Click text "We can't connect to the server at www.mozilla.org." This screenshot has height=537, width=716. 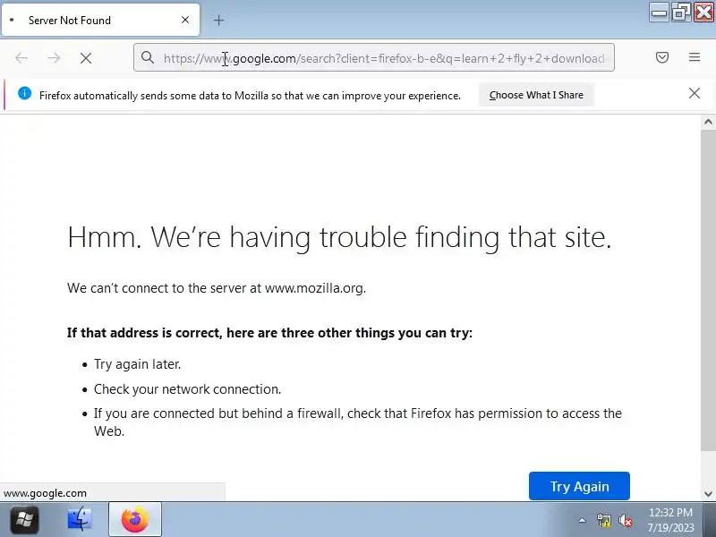click(217, 288)
